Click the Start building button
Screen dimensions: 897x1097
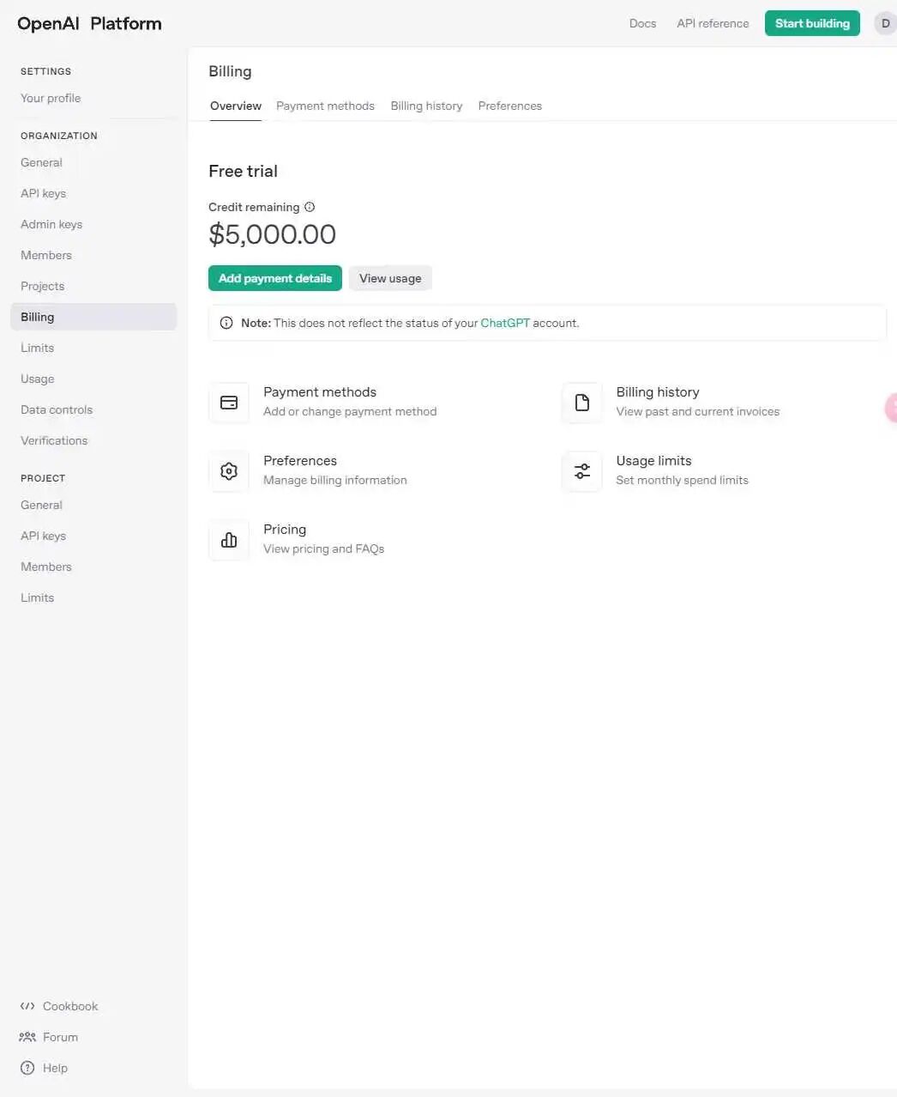[x=812, y=23]
